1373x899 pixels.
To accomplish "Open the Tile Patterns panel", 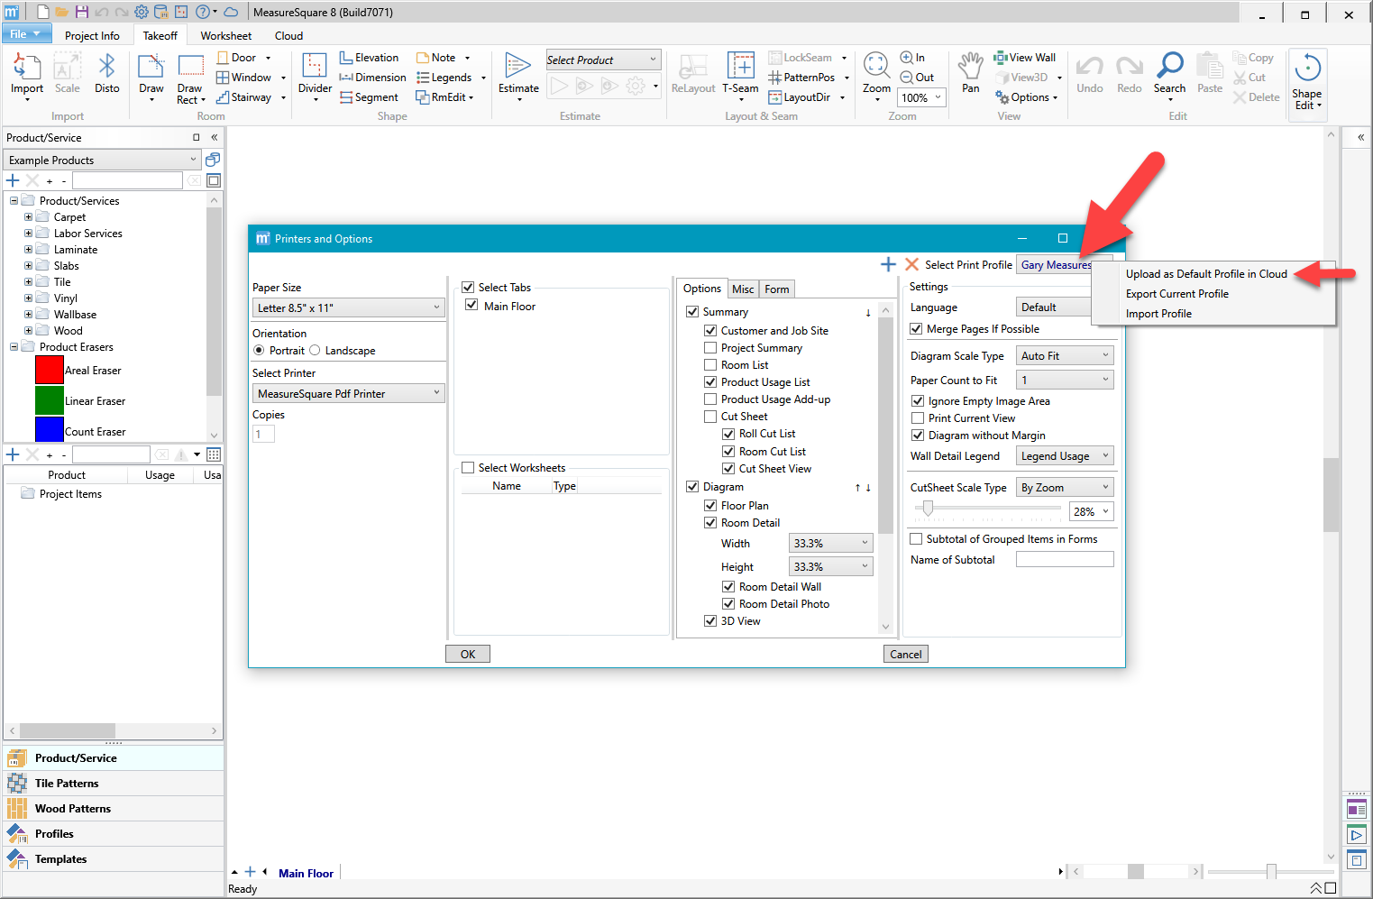I will [x=114, y=784].
